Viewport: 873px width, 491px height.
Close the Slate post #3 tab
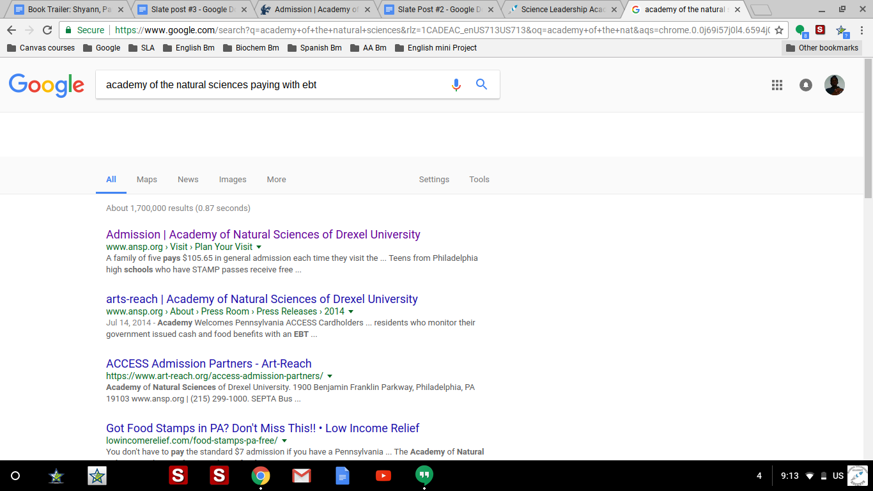(x=243, y=10)
